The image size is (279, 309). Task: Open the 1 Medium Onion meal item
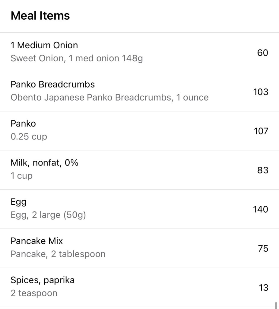(x=44, y=45)
